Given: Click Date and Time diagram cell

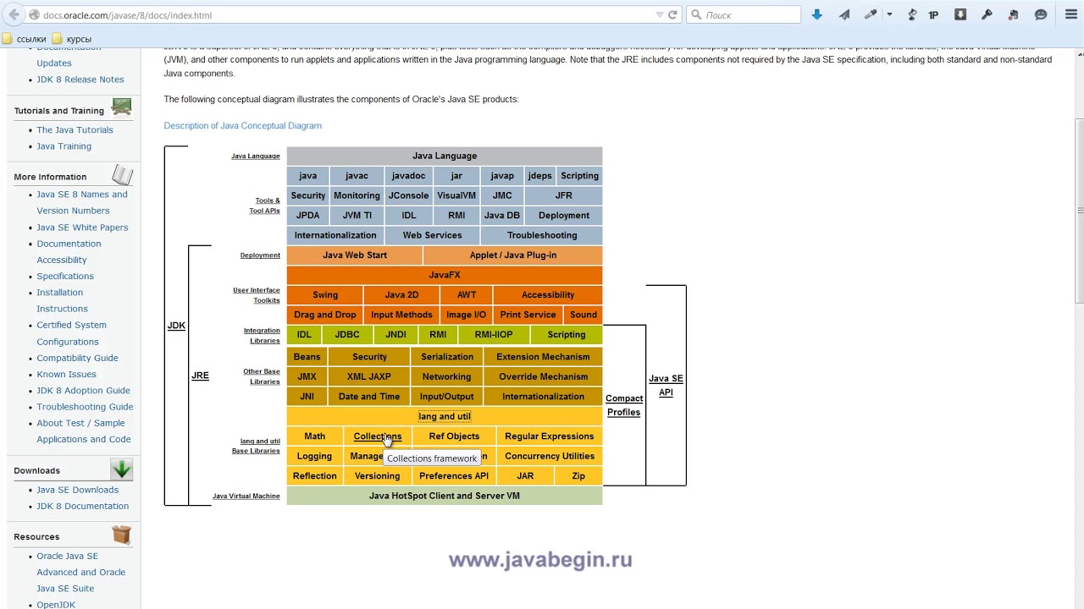Looking at the screenshot, I should (x=369, y=397).
